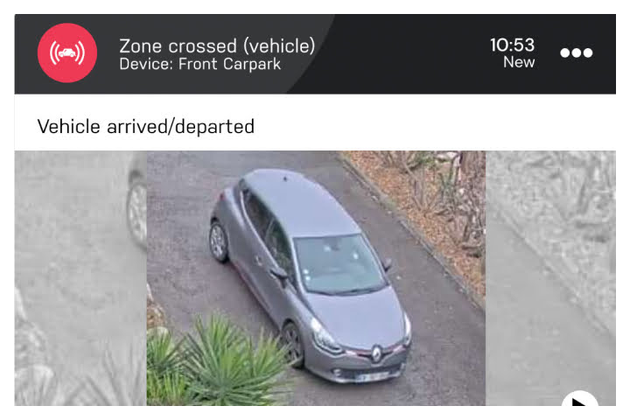Click the car's rear wheel in the snapshot
The height and width of the screenshot is (420, 630).
[x=219, y=241]
